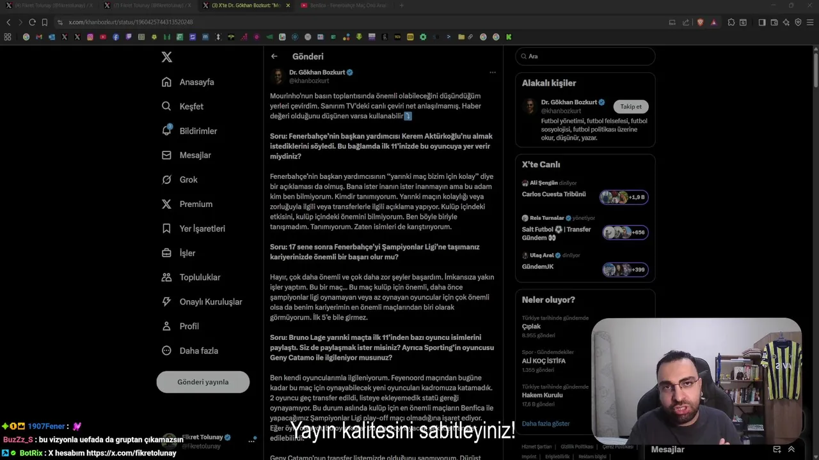Open Erişilebilirlik footer link

coord(557,456)
